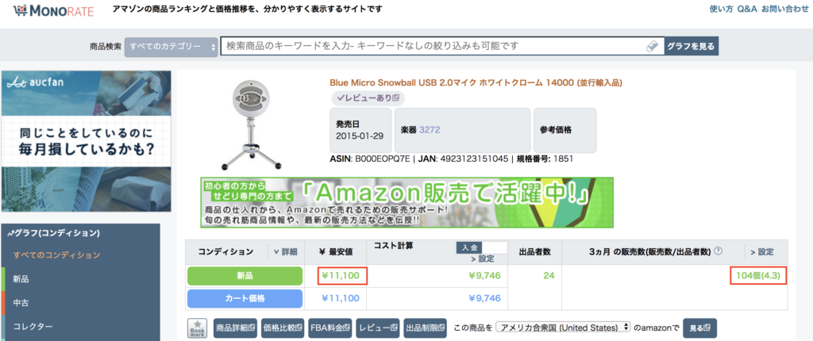Viewport: 813px width, 341px height.
Task: Click the 新品 lowest price ¥11,100
Action: 341,276
